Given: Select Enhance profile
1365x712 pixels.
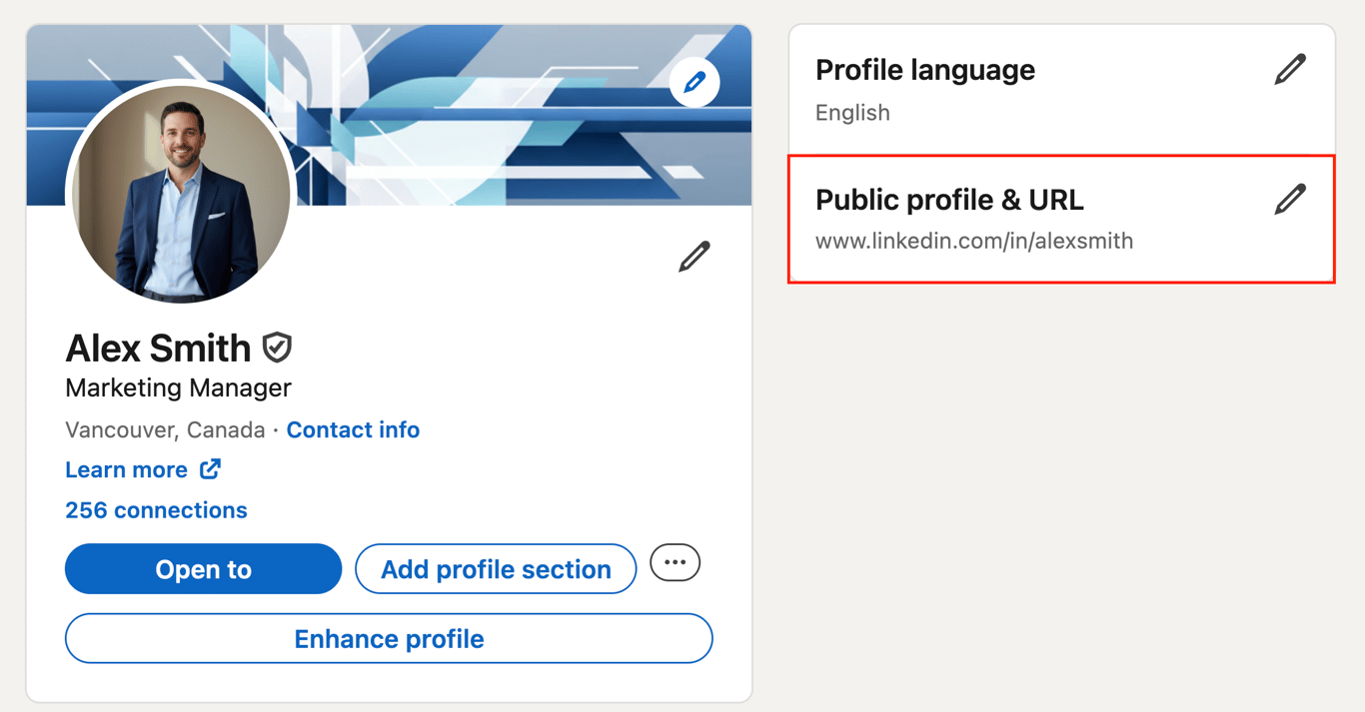Looking at the screenshot, I should (x=389, y=638).
